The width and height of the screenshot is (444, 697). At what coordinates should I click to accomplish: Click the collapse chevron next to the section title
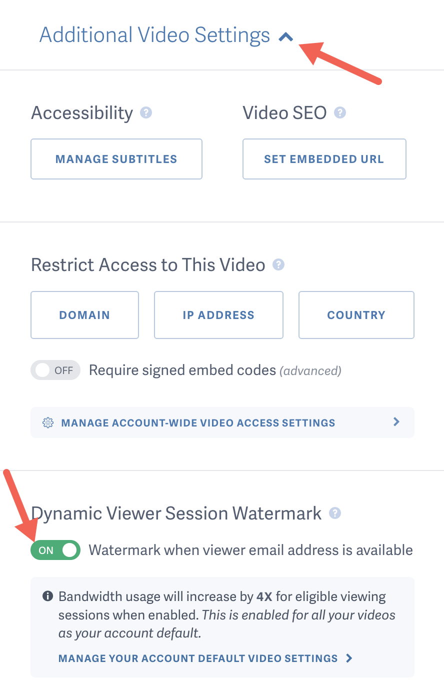coord(285,36)
